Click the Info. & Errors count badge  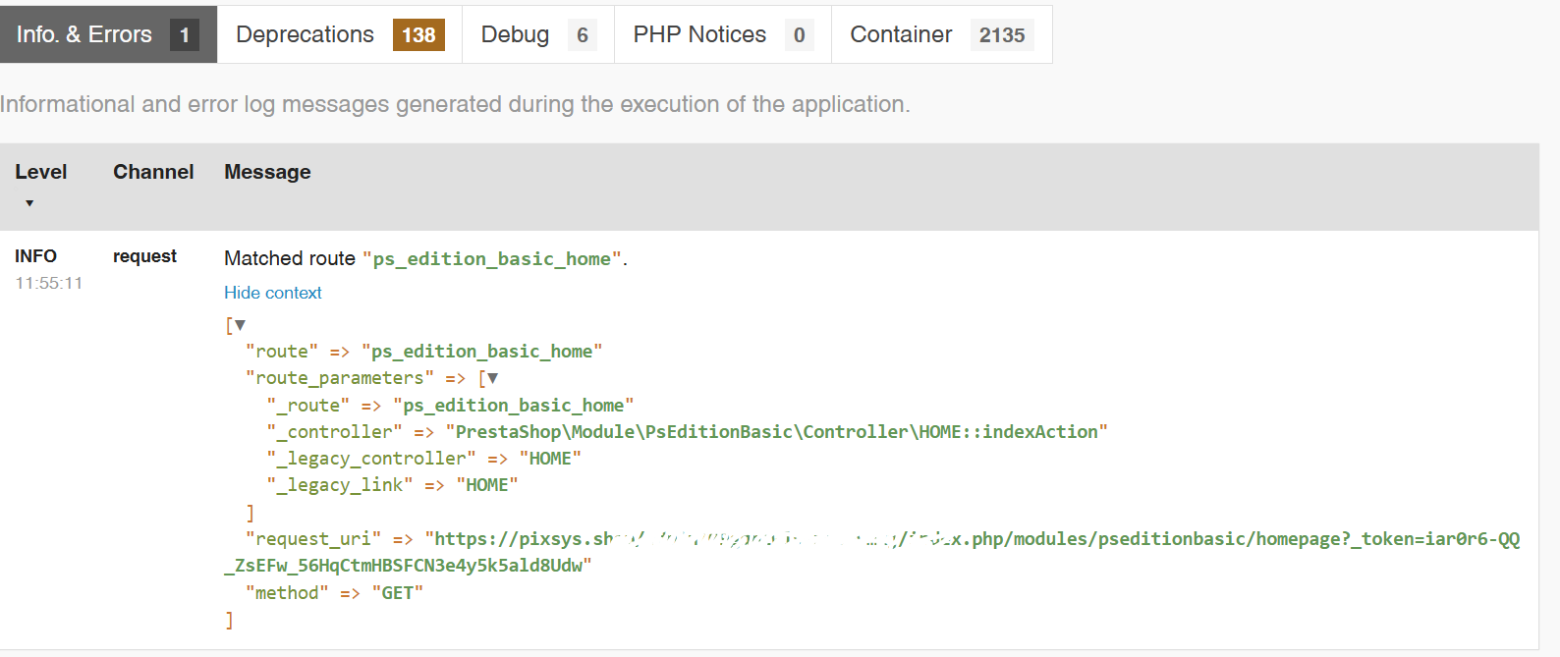[185, 35]
